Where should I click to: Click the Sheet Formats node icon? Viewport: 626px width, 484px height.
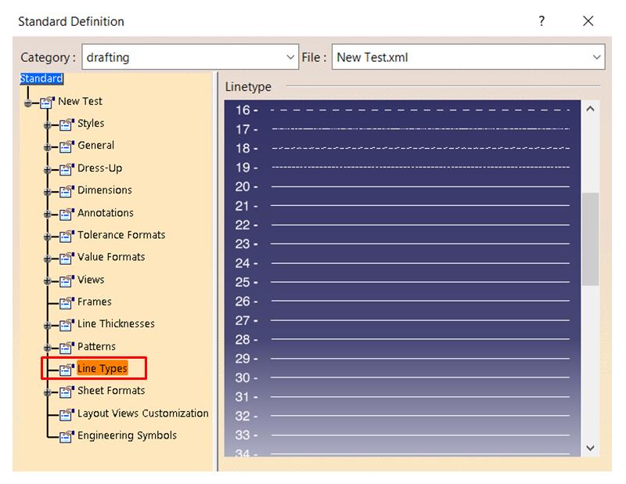65,391
